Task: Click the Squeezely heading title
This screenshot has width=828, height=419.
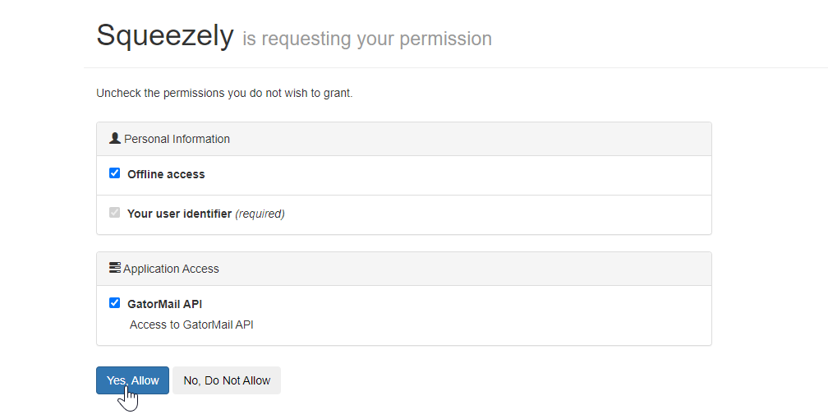Action: pyautogui.click(x=165, y=35)
